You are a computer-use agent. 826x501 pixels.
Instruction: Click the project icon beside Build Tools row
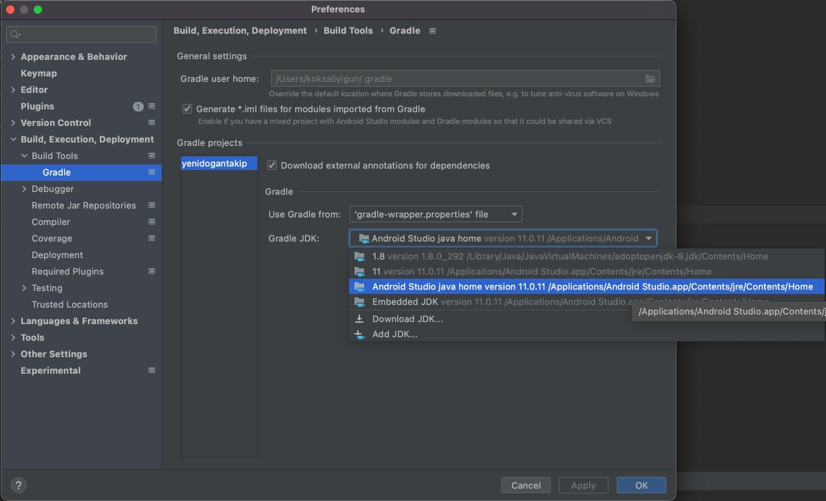[x=151, y=156]
